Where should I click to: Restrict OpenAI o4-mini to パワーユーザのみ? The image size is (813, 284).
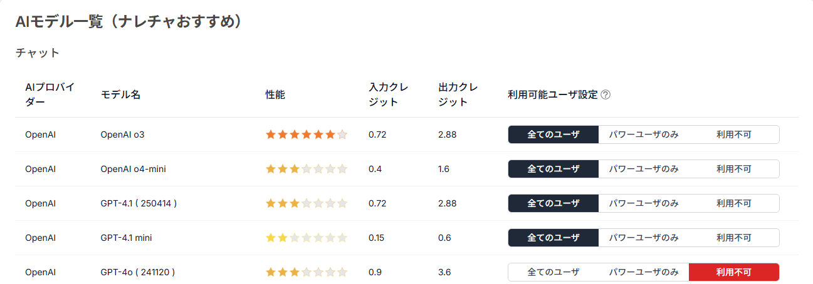pos(644,169)
